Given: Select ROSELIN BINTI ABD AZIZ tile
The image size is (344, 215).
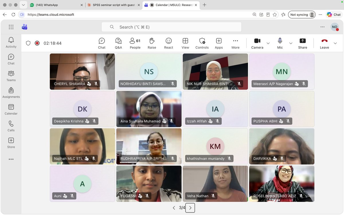Looking at the screenshot, I should [282, 184].
